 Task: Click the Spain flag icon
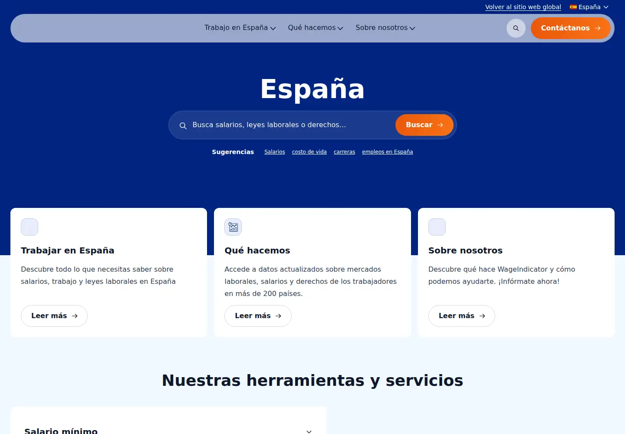[x=573, y=7]
